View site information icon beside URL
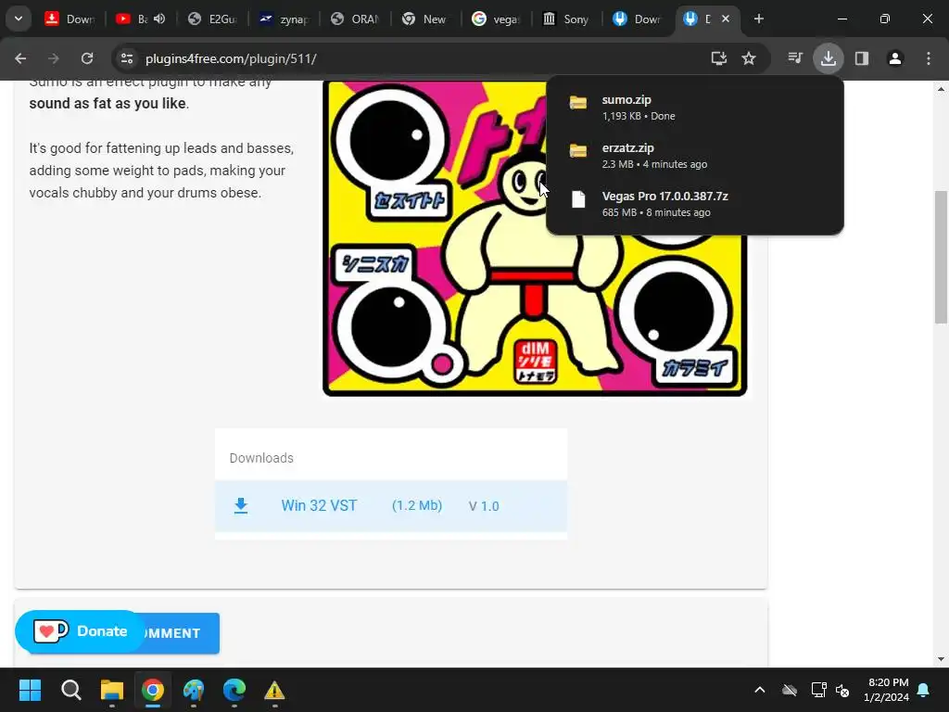This screenshot has height=712, width=949. coord(127,58)
